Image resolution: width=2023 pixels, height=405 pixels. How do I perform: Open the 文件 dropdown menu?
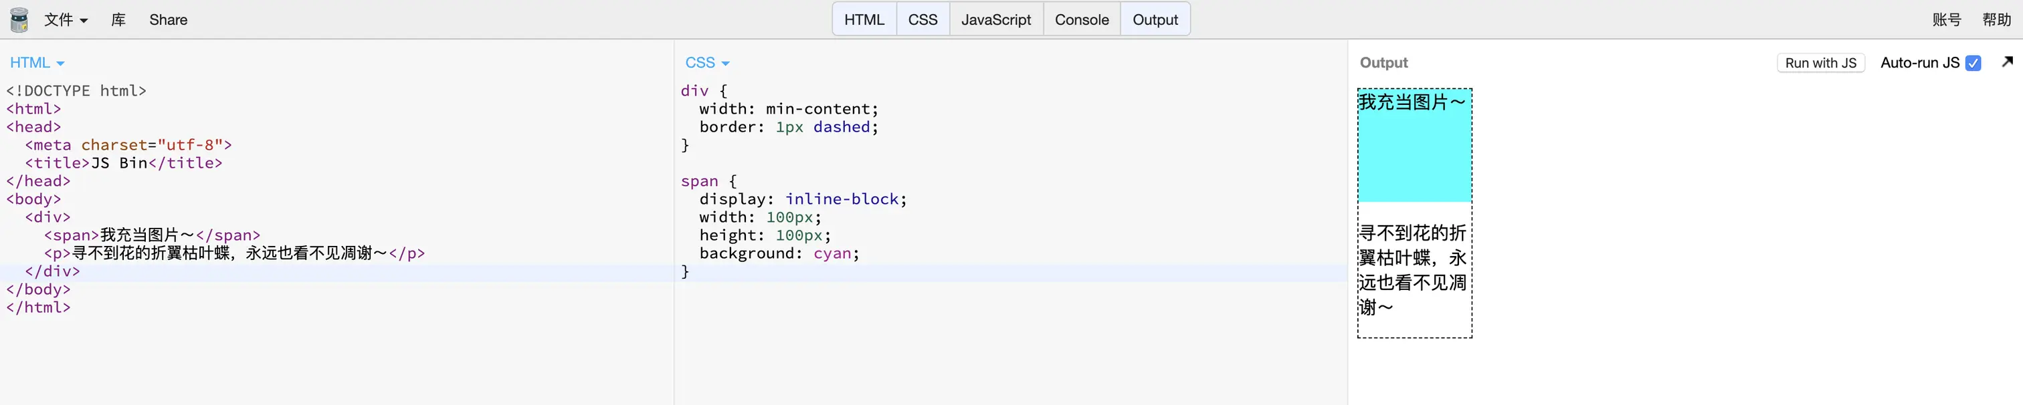(65, 19)
